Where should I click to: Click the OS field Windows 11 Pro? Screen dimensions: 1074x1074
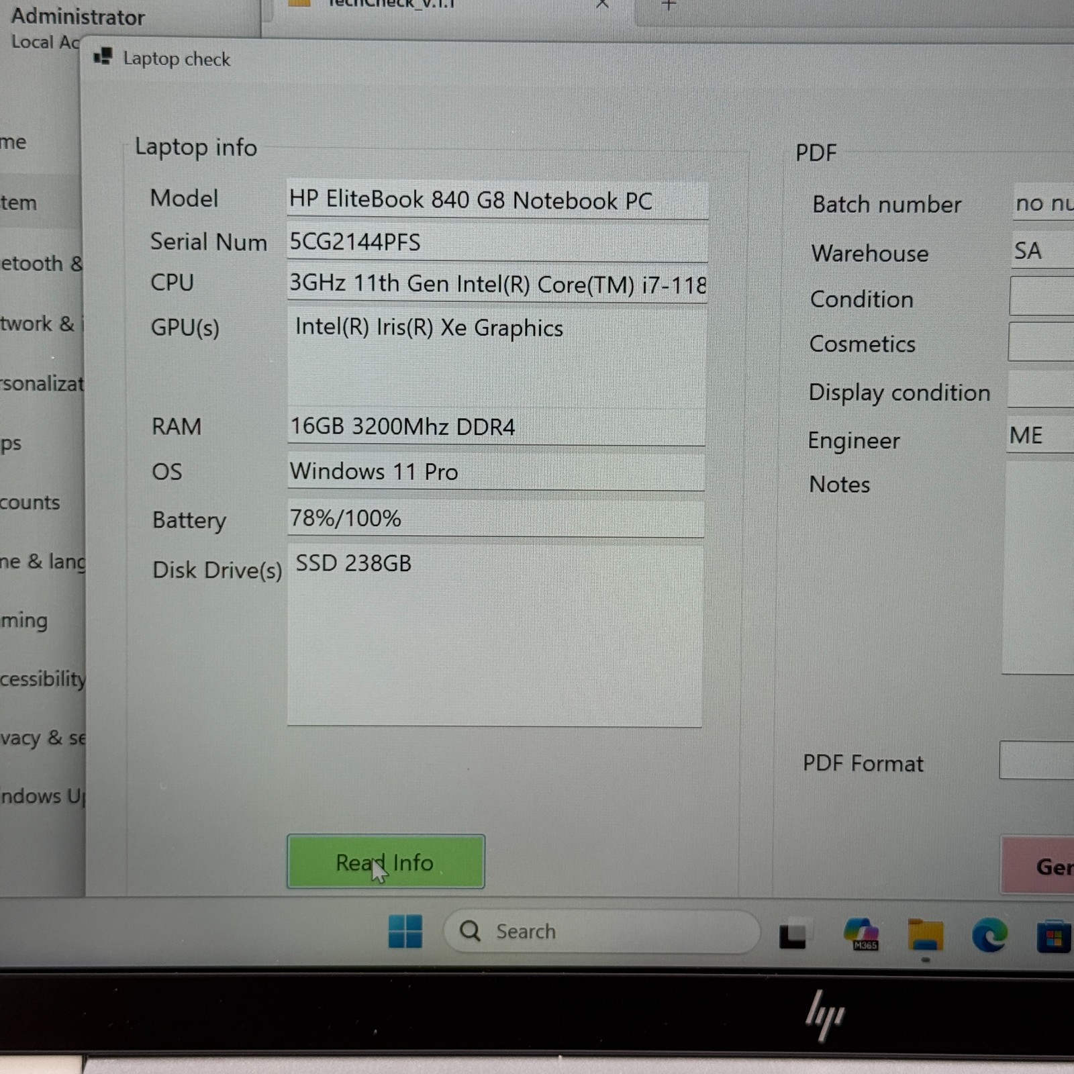496,472
